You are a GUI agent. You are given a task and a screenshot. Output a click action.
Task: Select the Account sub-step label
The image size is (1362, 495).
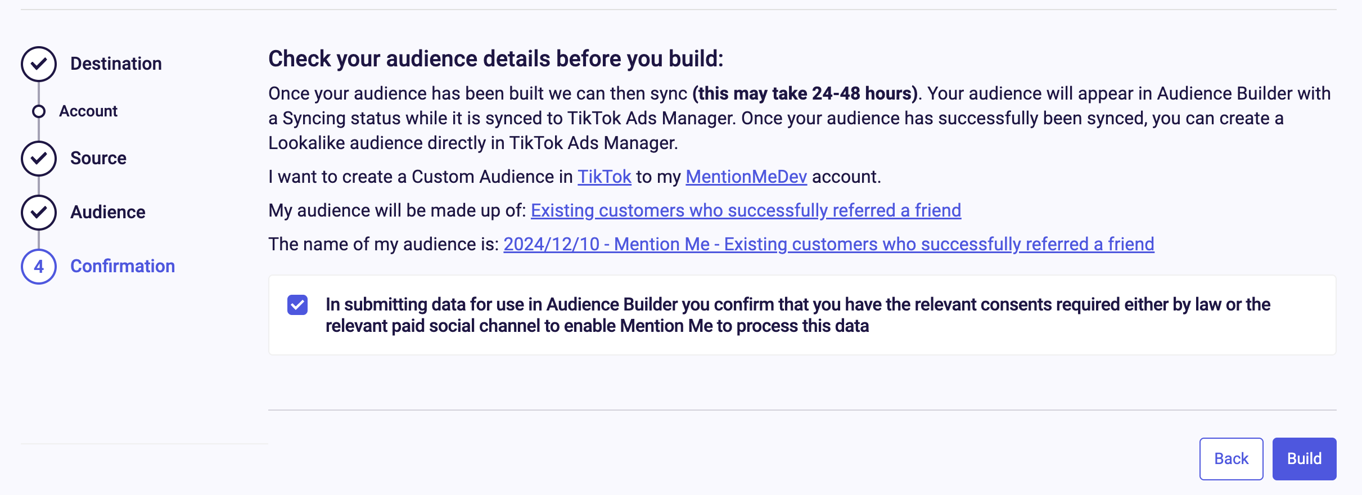coord(88,111)
